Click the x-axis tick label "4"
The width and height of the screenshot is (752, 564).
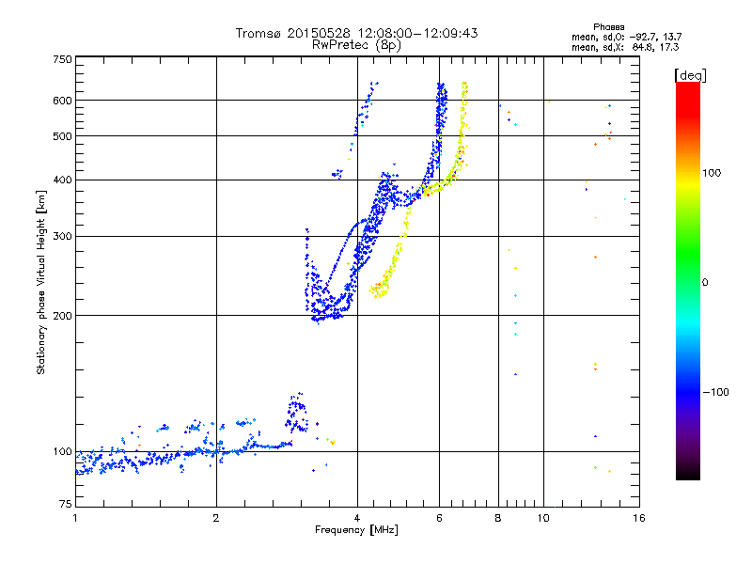[x=357, y=518]
